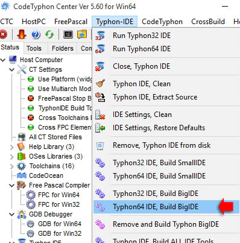This screenshot has height=243, width=240.
Task: Click the Host Computer monitor icon
Action: [13, 60]
